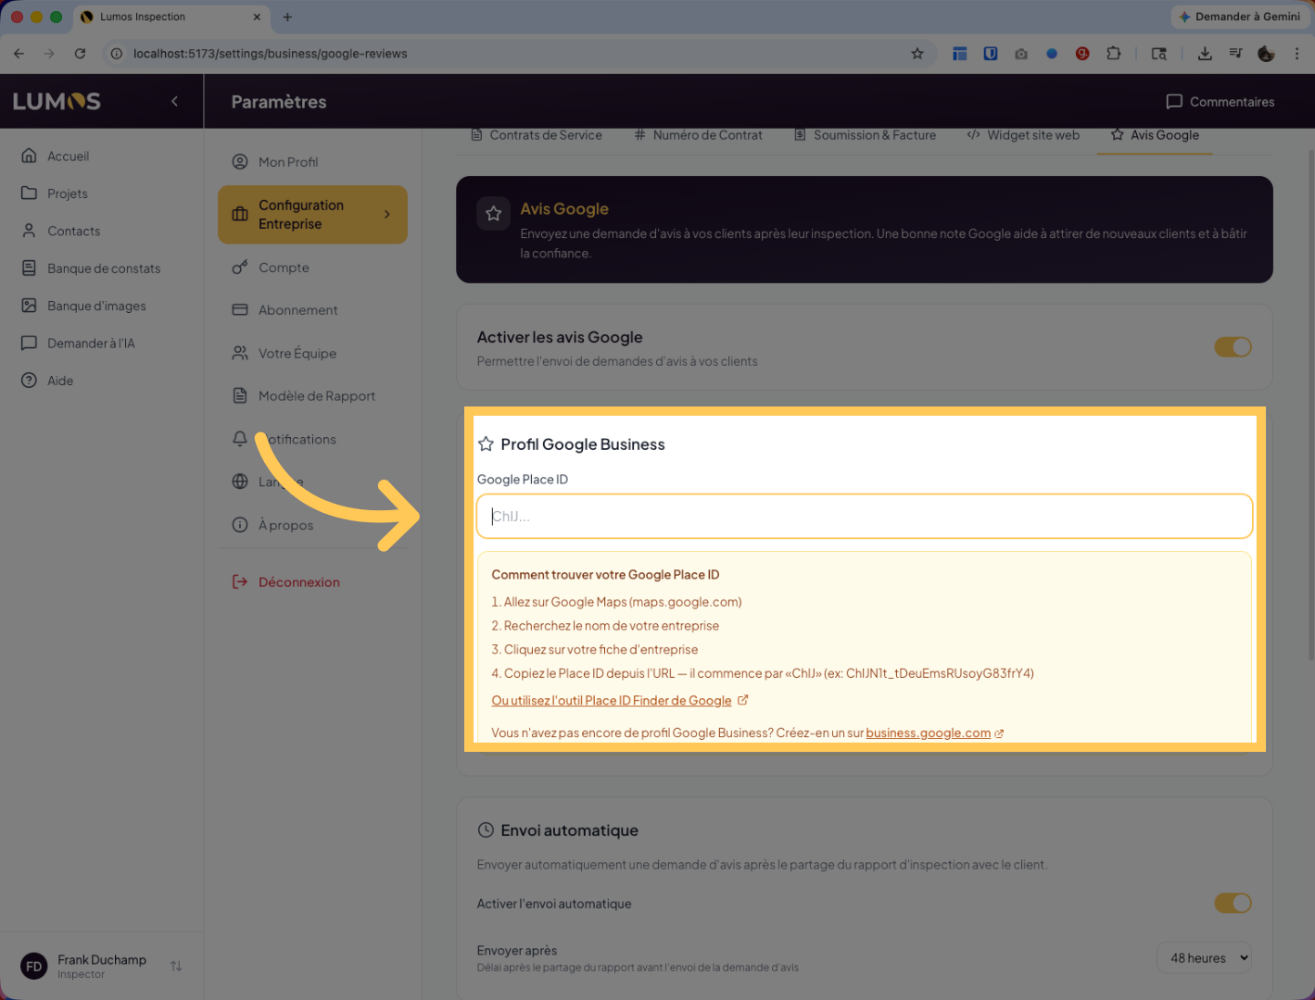
Task: Open the 48 heures delay dropdown
Action: pos(1204,958)
